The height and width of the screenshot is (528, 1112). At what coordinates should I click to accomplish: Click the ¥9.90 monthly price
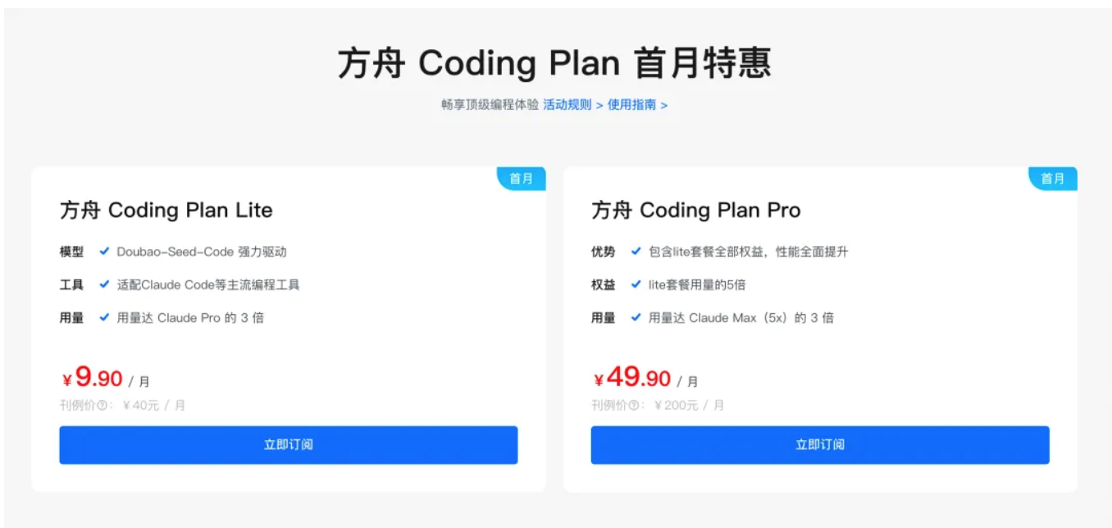pos(93,379)
